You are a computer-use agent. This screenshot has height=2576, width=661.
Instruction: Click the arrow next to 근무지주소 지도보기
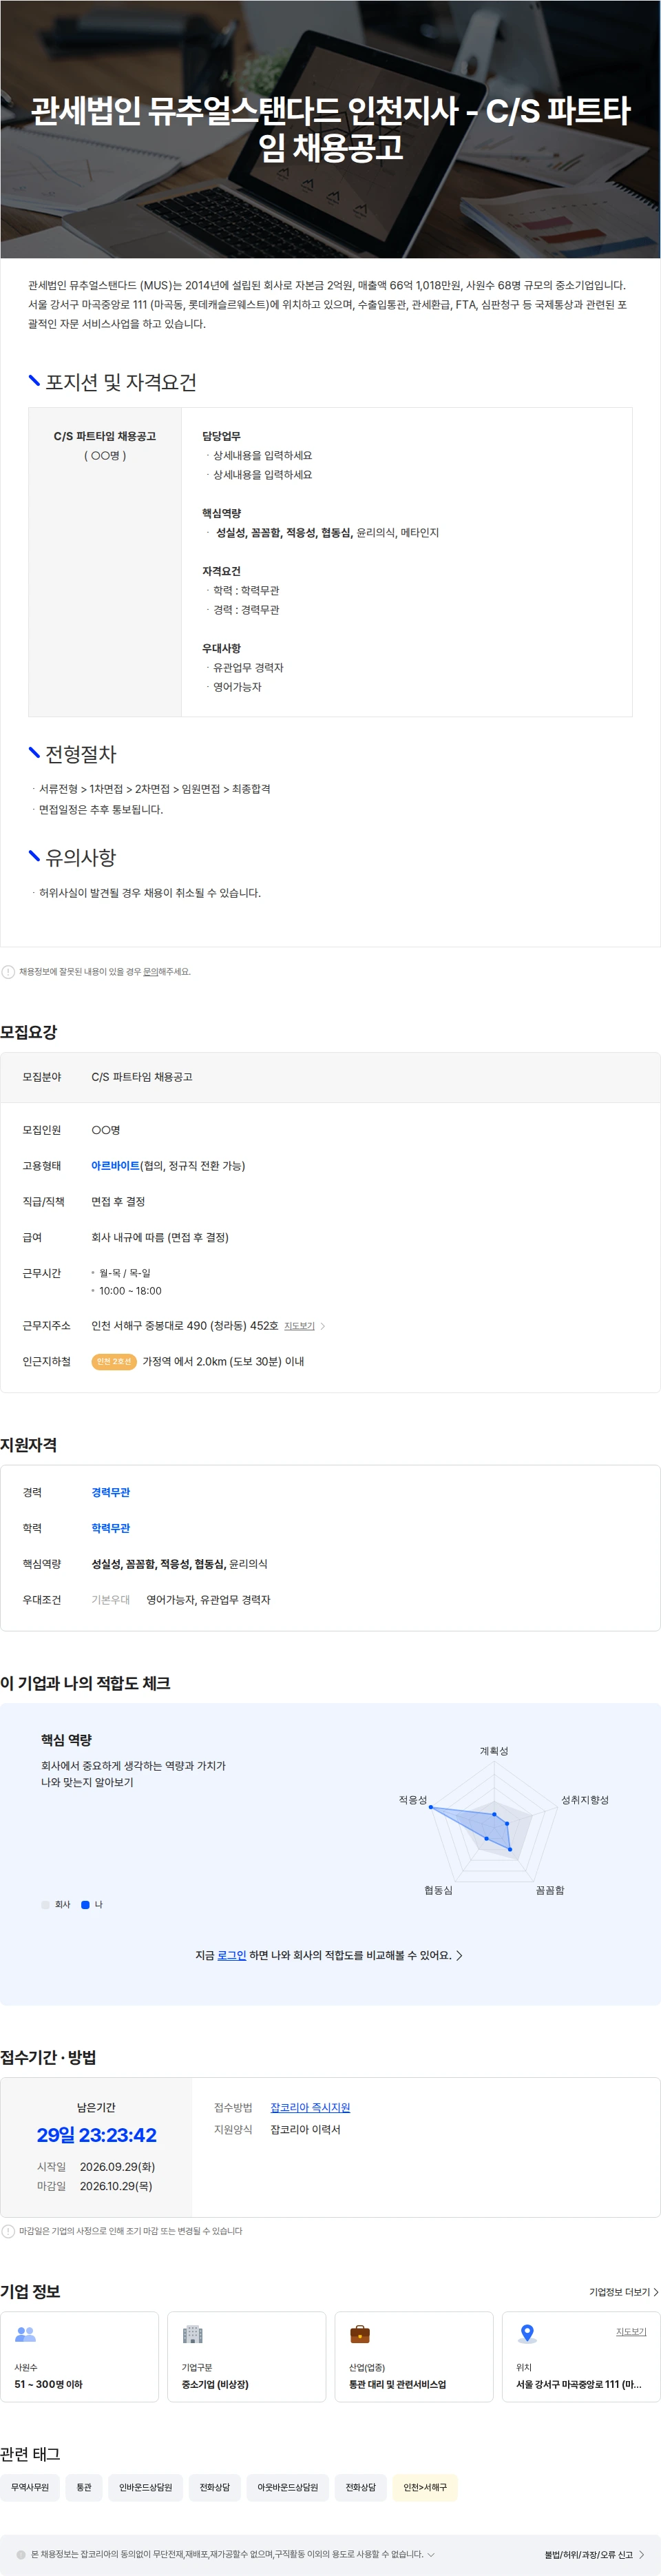coord(322,1326)
